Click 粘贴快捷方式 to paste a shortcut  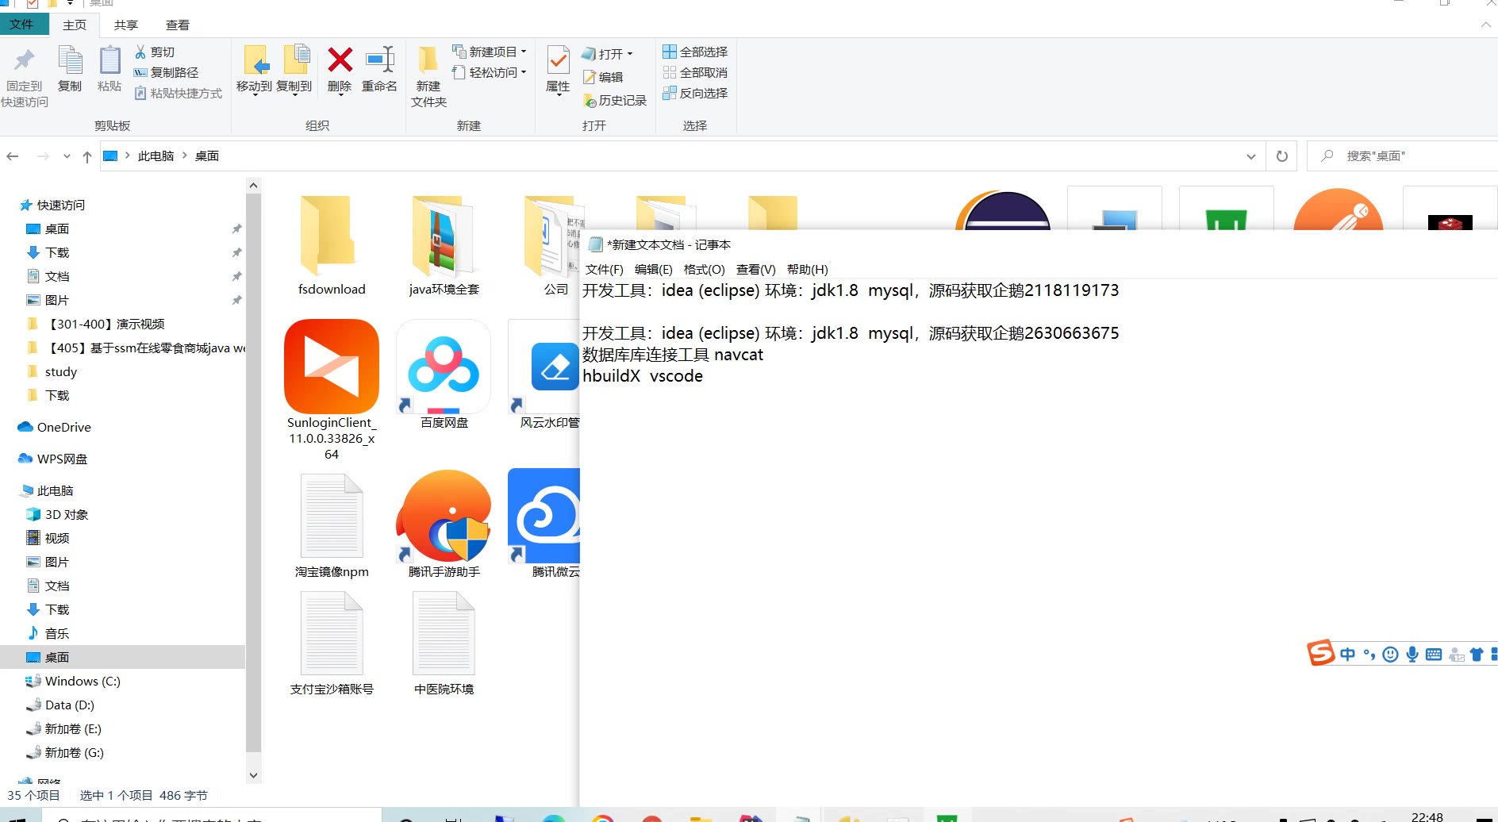click(x=179, y=93)
